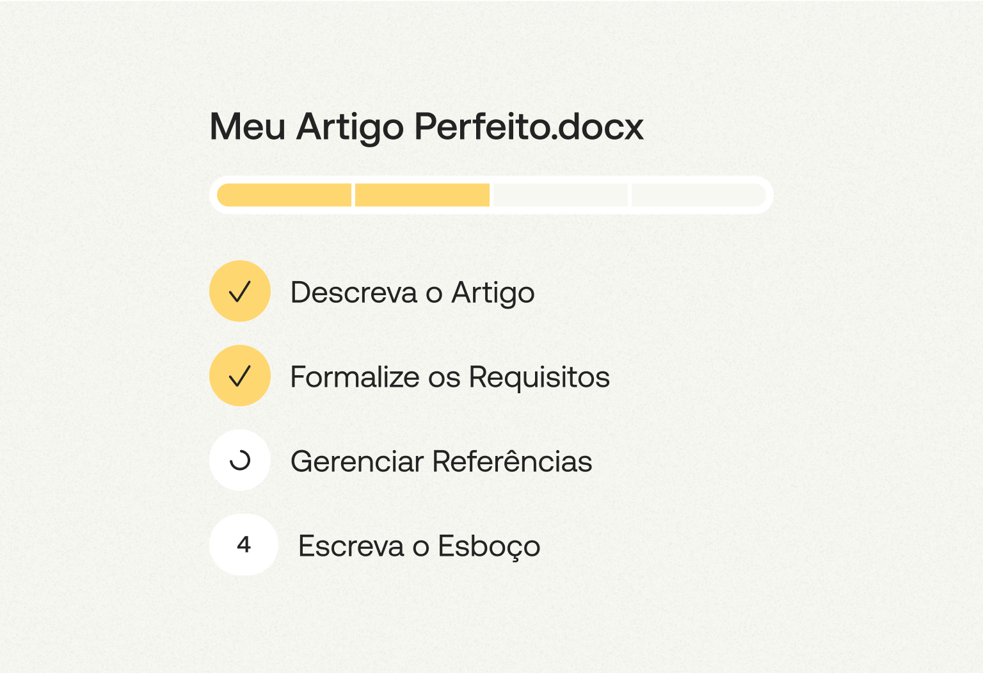Click the loading spinner beside Gerenciar Referências

pos(240,460)
